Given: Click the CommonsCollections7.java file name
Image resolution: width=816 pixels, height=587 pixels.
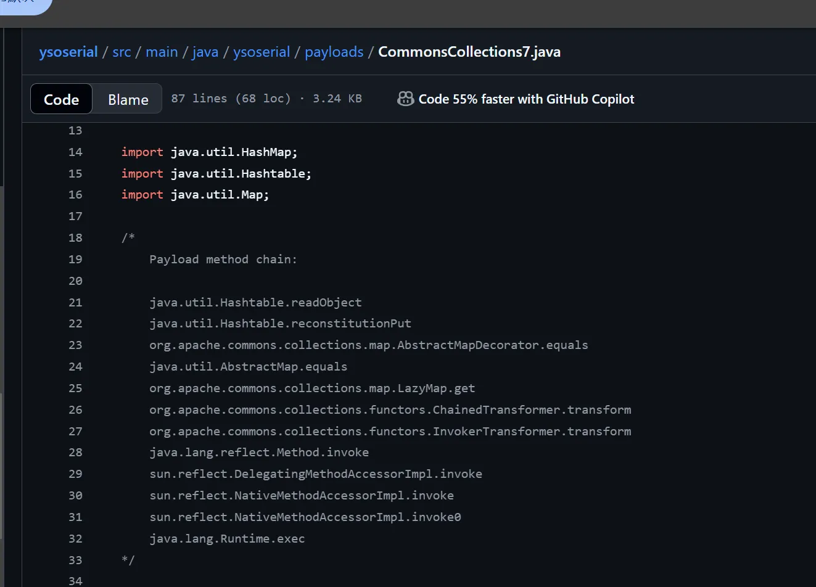Looking at the screenshot, I should point(469,52).
